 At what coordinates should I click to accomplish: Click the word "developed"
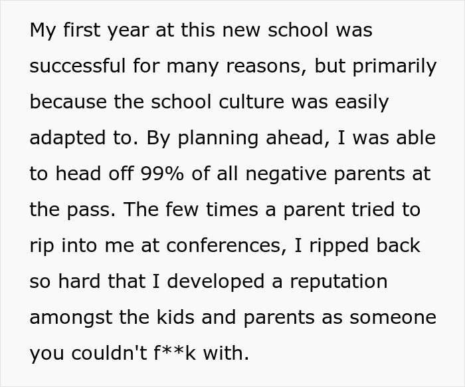pyautogui.click(x=216, y=282)
